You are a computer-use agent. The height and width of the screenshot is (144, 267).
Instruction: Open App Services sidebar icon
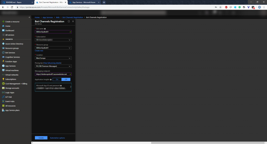click(3, 66)
